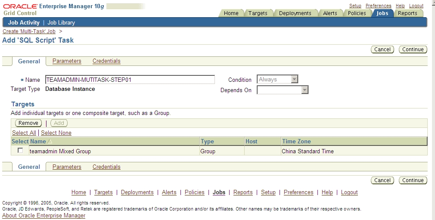
Task: Click the footer Preferences link
Action: coord(298,192)
